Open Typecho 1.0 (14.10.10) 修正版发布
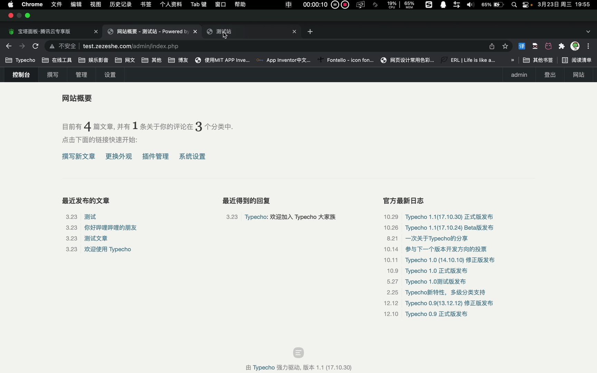 (x=450, y=260)
